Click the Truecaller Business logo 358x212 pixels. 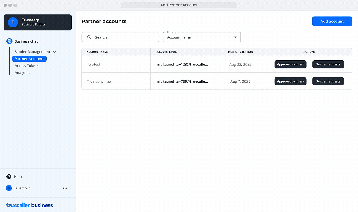coord(29,205)
